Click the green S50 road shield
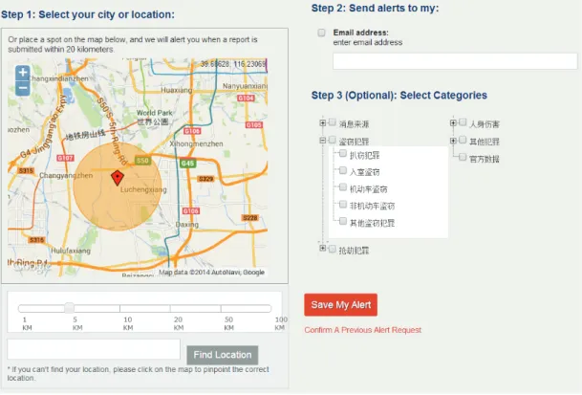The width and height of the screenshot is (582, 395). (x=142, y=160)
